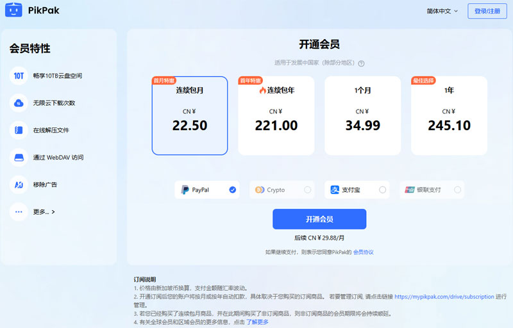Screen dimensions: 513x328
Task: Click the WebDAV access drive icon
Action: tap(19, 158)
